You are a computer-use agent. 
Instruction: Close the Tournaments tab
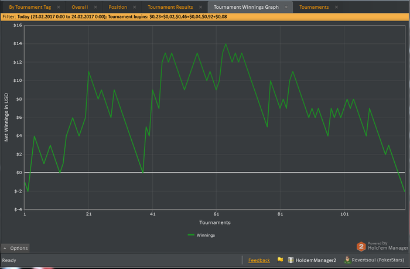tap(336, 7)
